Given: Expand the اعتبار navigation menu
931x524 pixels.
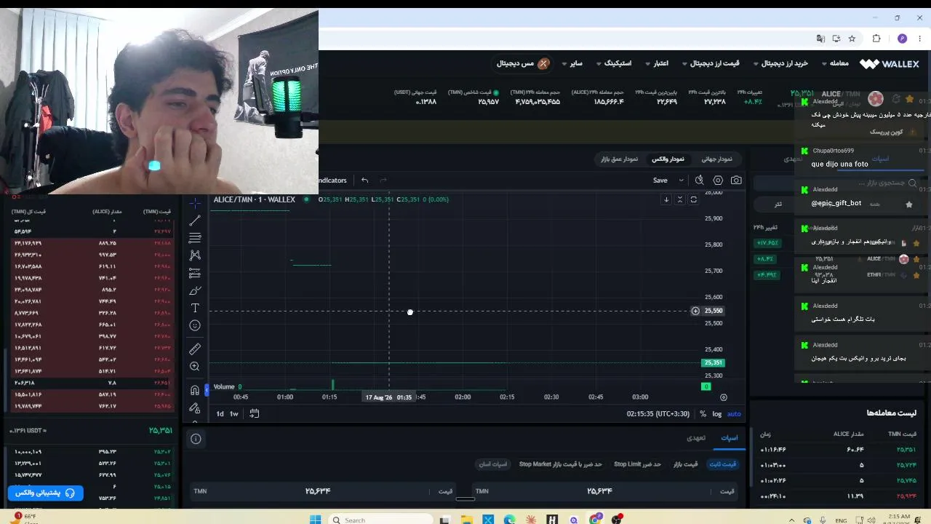Looking at the screenshot, I should click(657, 63).
